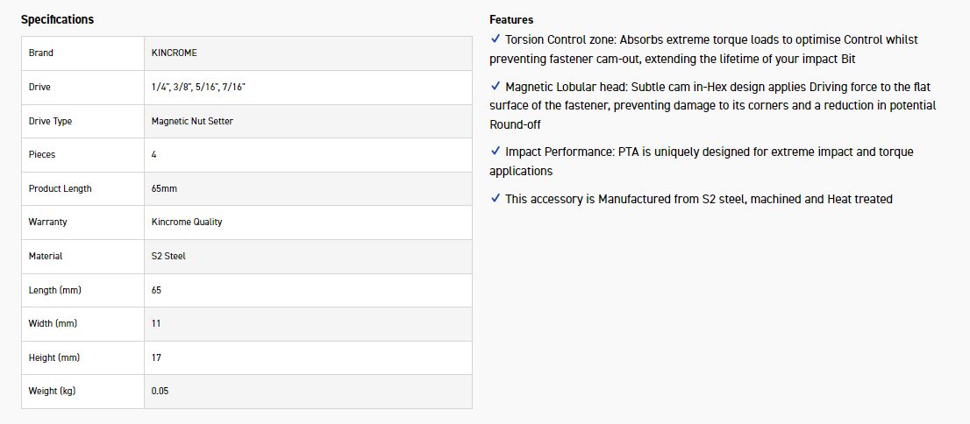Screen dimensions: 970x424
Task: Click the Pieces row label
Action: [42, 155]
